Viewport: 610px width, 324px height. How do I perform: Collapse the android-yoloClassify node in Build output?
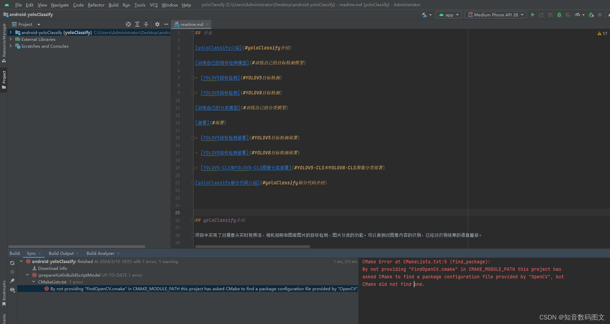tap(21, 261)
